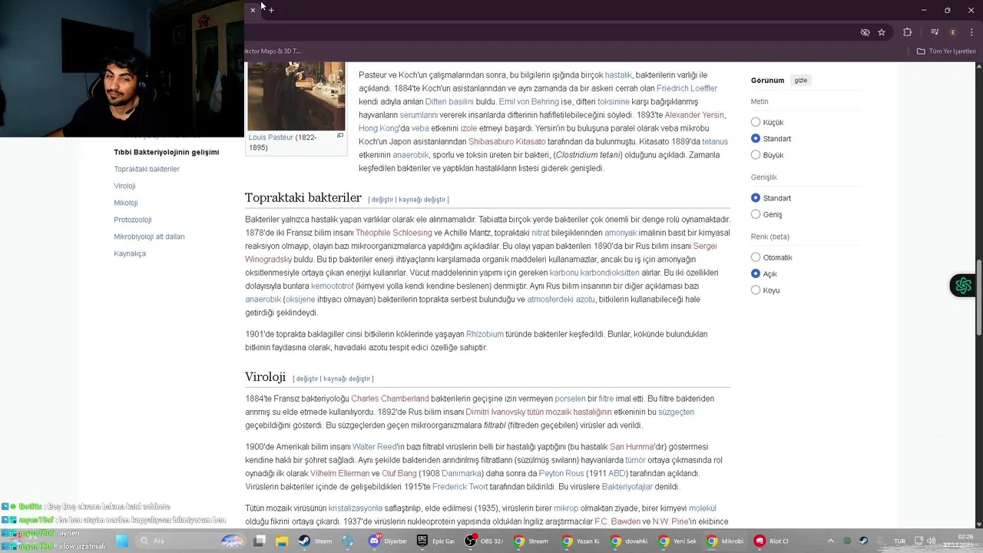Open the media controls music-list icon
Image resolution: width=983 pixels, height=553 pixels.
coord(935,32)
